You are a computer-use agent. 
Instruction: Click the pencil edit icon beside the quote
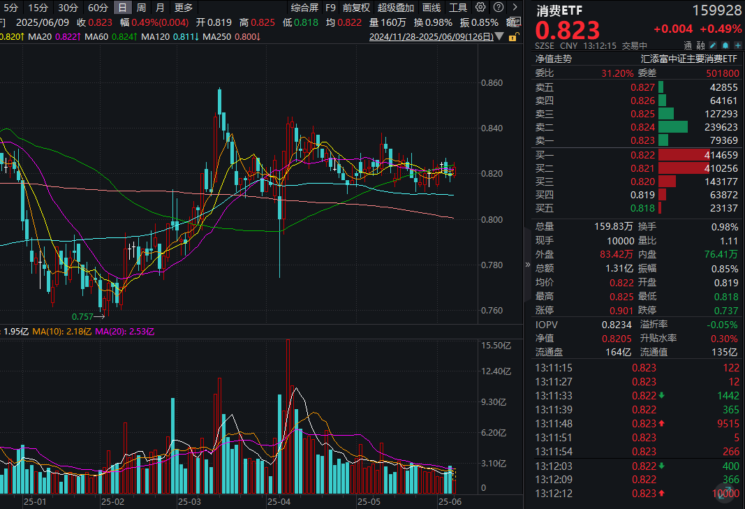click(713, 45)
